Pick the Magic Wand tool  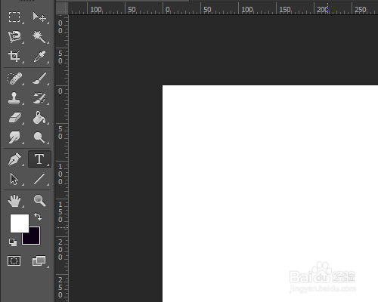pos(39,37)
